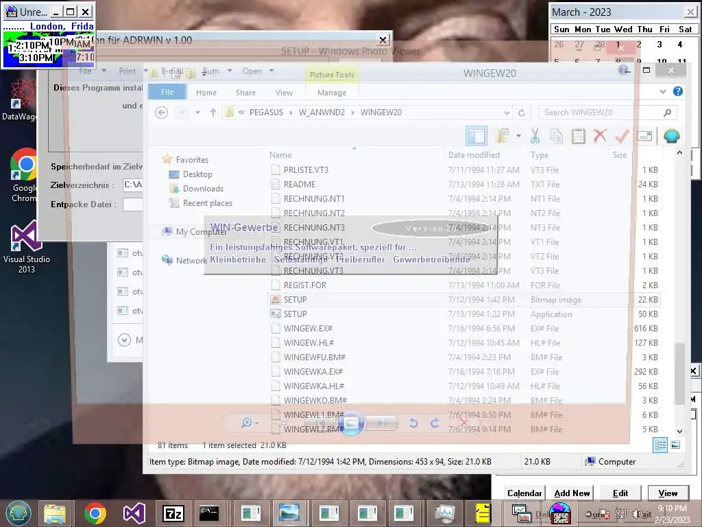702x527 pixels.
Task: Go up one folder level arrow
Action: [x=213, y=113]
